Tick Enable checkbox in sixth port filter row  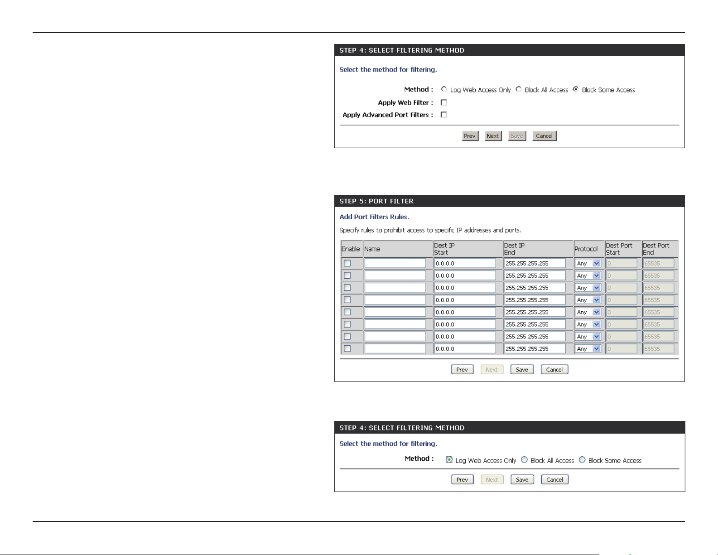[x=347, y=324]
